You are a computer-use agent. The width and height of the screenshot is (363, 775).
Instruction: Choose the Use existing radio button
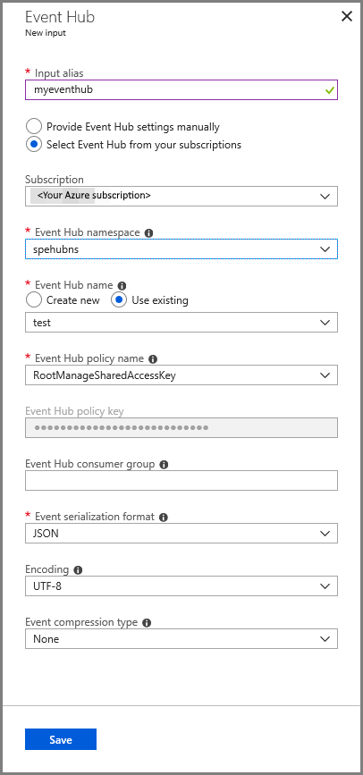click(x=119, y=300)
